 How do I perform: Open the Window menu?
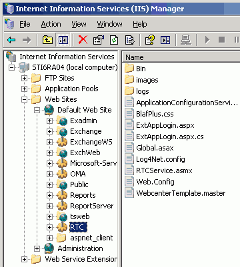[109, 24]
